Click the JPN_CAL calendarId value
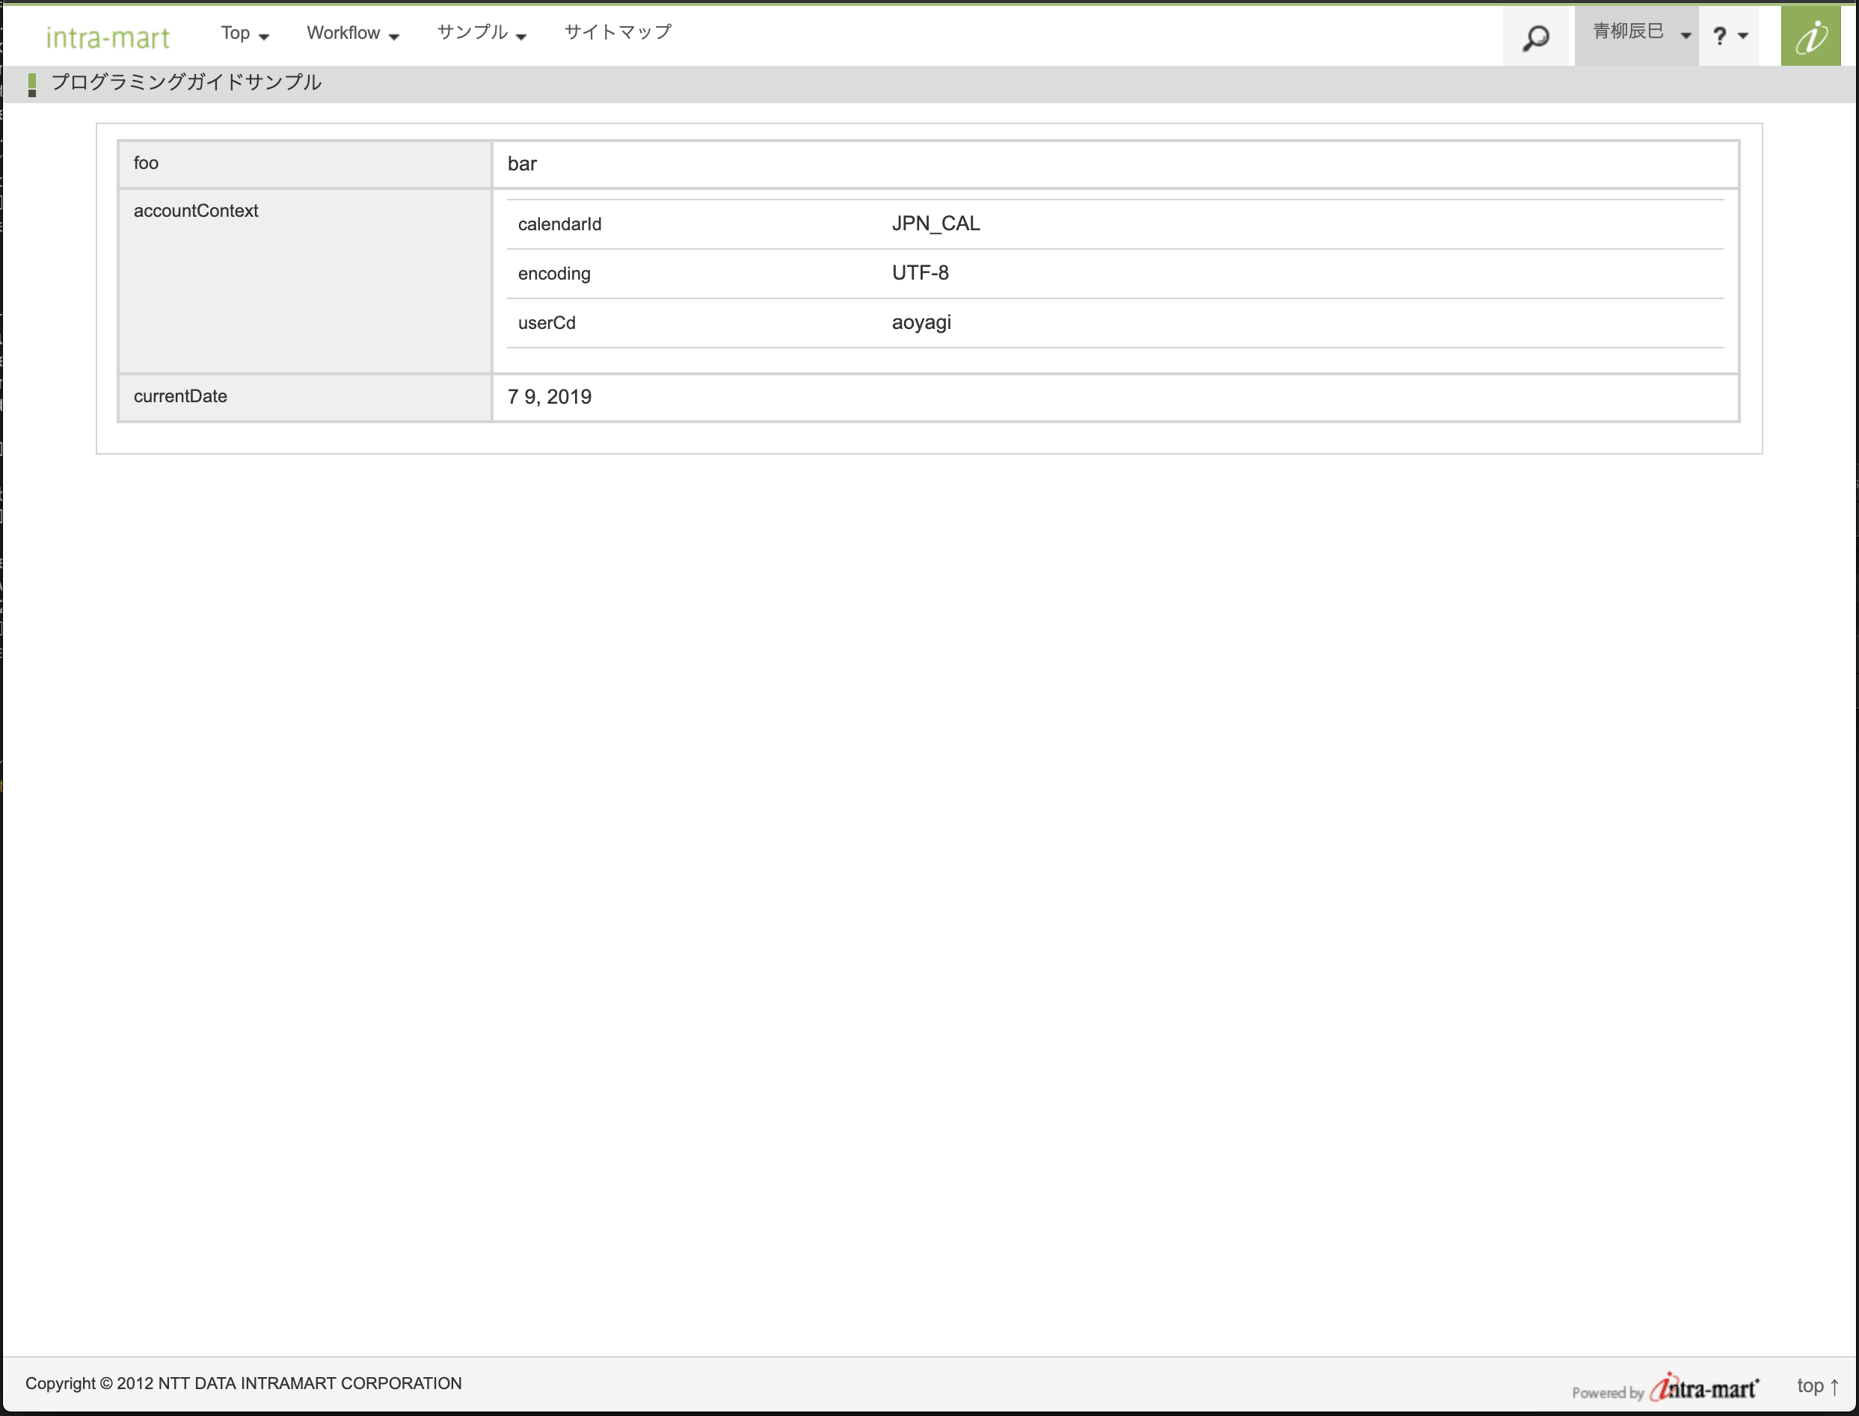The width and height of the screenshot is (1859, 1416). click(x=935, y=224)
